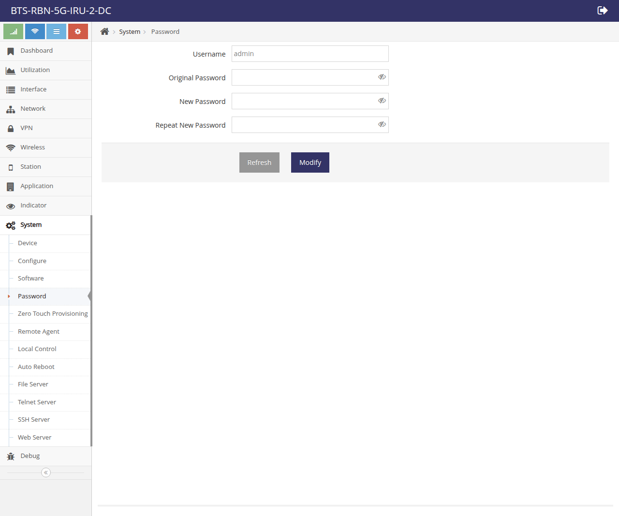Click the Network topology icon
This screenshot has height=516, width=619.
point(11,109)
